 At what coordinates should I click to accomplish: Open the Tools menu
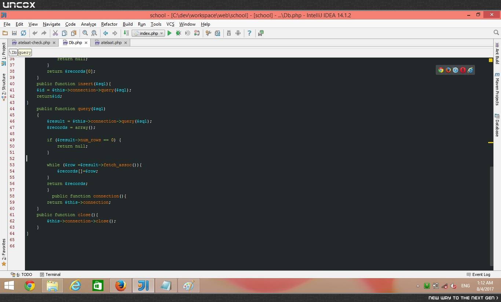[x=156, y=24]
